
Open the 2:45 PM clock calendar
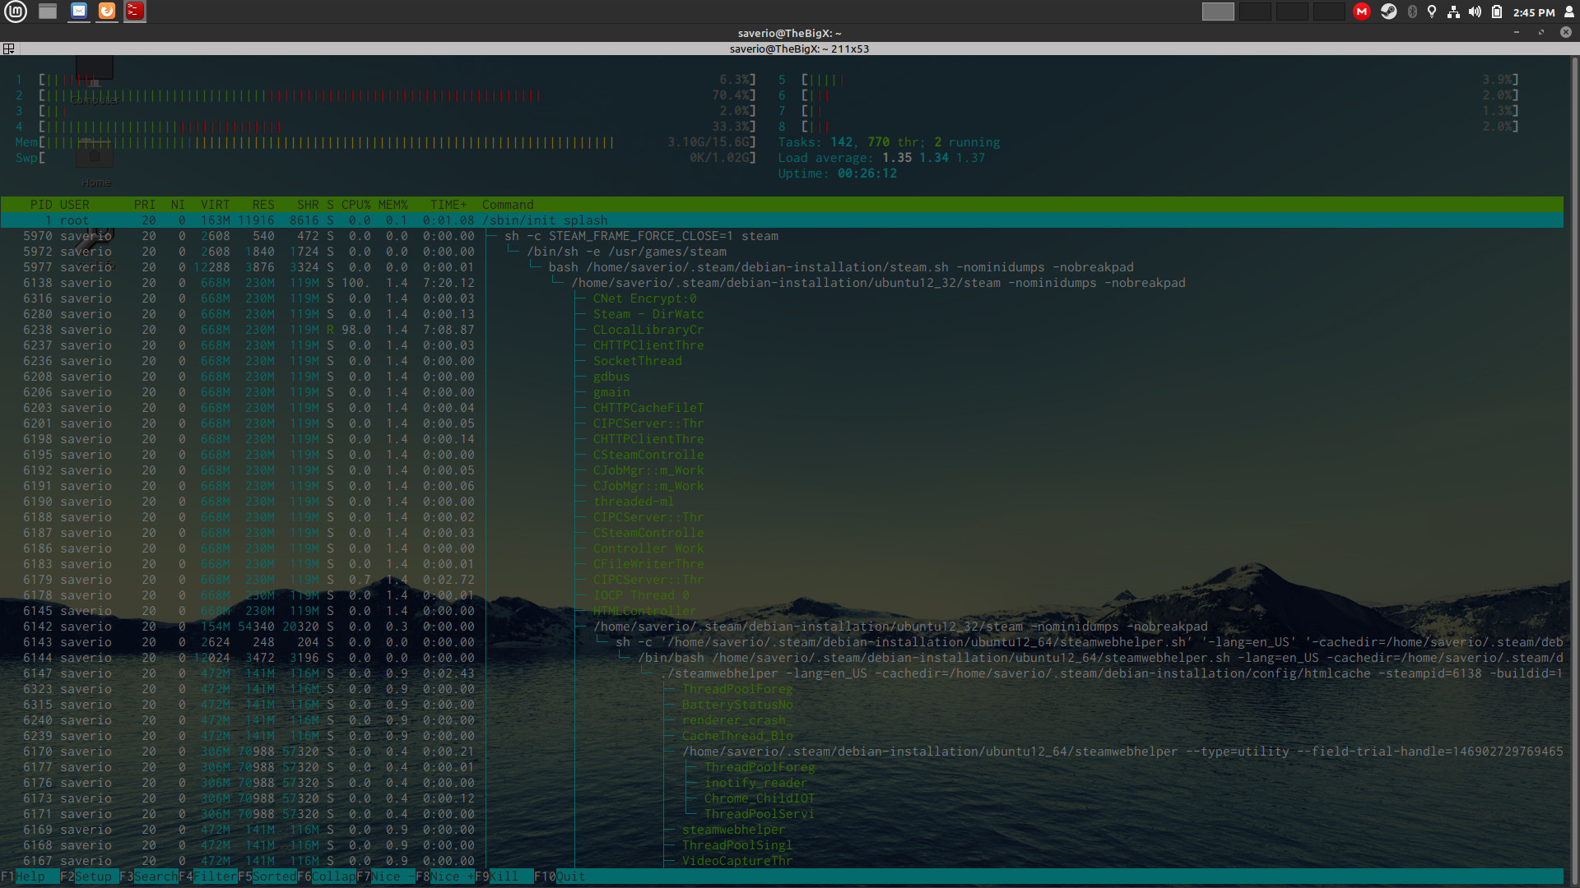(x=1534, y=12)
